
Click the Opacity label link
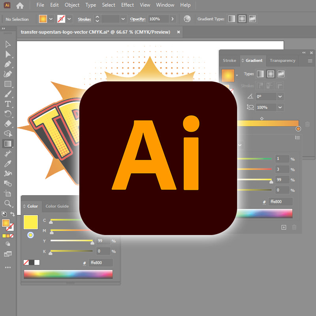[138, 19]
